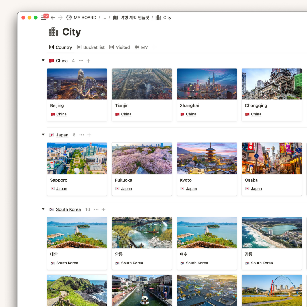Open the Osaka card image
Screen dimensions: 307x307
(x=272, y=158)
